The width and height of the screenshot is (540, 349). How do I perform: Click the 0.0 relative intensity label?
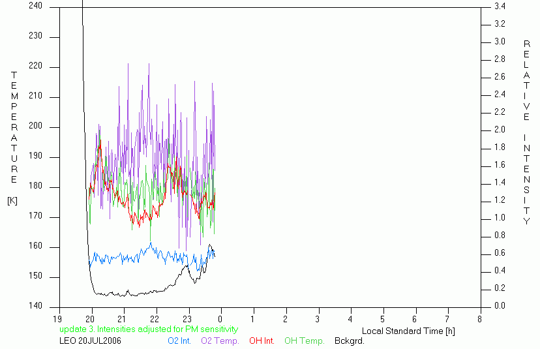(500, 305)
